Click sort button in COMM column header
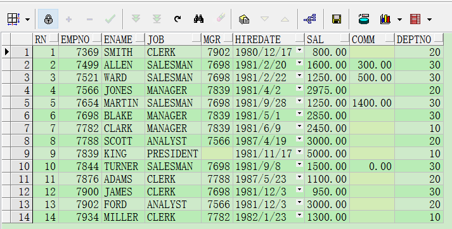 pyautogui.click(x=390, y=39)
